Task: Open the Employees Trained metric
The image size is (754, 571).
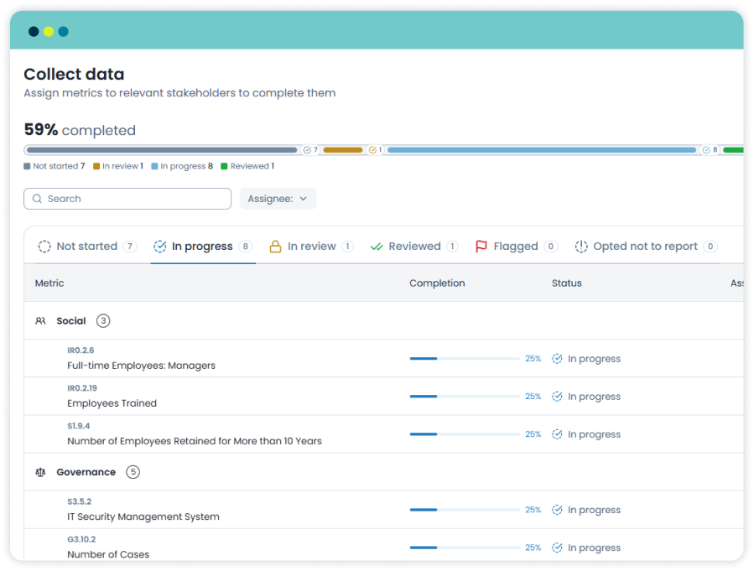Action: pos(112,403)
